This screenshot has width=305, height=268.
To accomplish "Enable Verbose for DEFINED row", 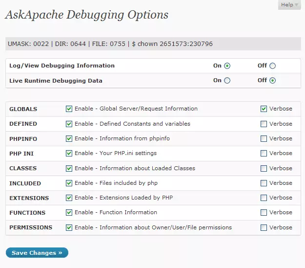I will click(x=264, y=124).
